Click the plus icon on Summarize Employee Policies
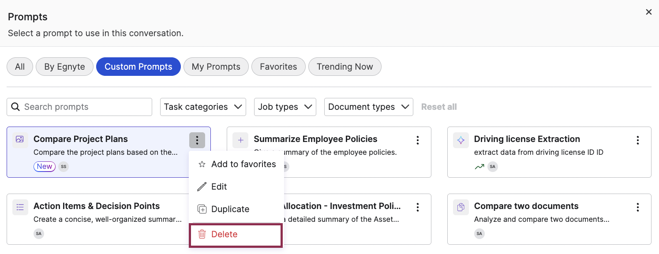This screenshot has height=254, width=659. point(240,140)
